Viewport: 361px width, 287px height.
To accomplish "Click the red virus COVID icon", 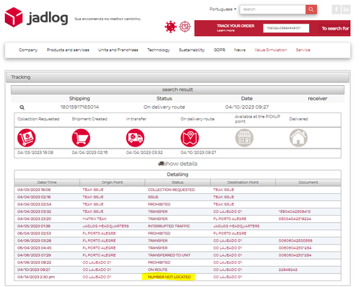I will 170,27.
